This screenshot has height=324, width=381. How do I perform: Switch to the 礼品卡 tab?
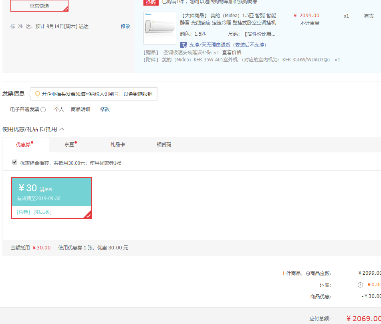pyautogui.click(x=118, y=145)
